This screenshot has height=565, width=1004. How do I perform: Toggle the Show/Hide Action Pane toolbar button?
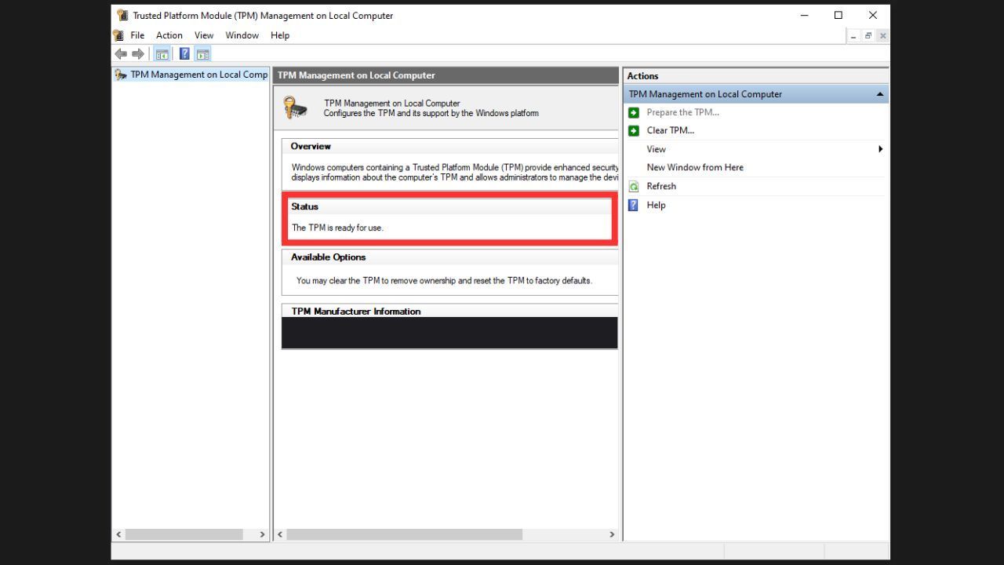tap(203, 54)
